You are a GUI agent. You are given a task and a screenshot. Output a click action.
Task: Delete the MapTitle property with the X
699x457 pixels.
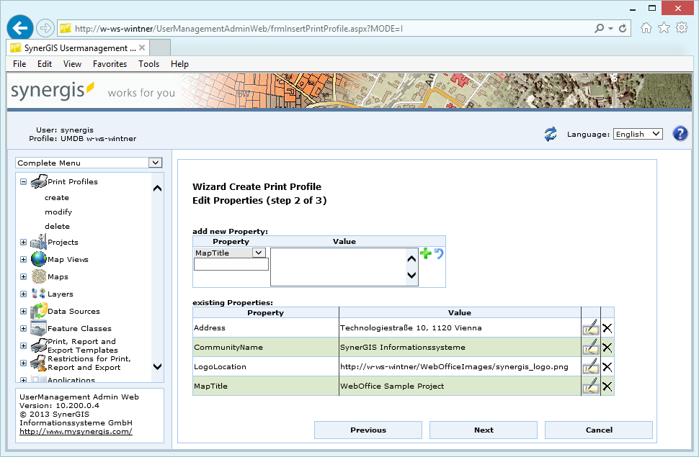607,386
